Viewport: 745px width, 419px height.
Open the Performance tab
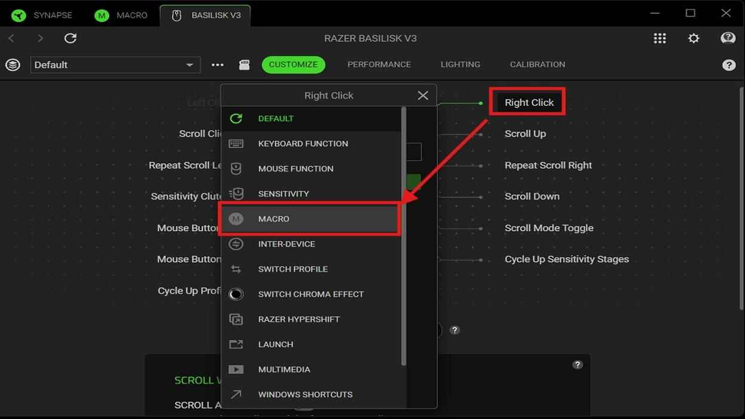point(379,64)
